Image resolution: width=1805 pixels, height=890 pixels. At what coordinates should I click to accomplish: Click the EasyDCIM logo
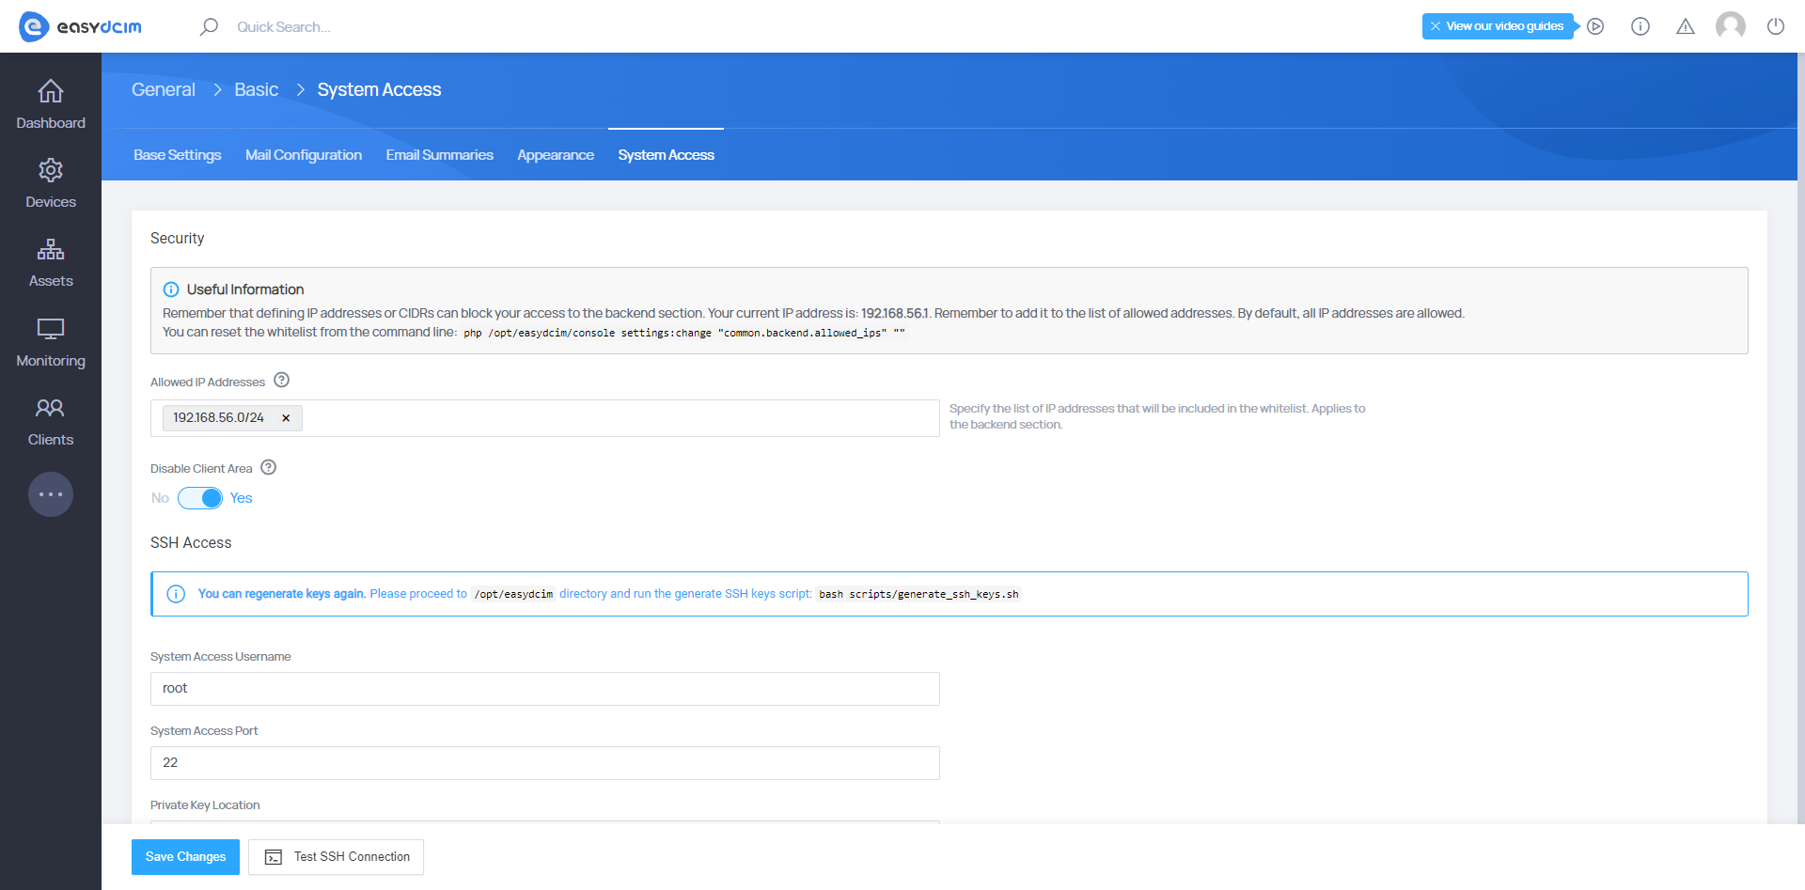(81, 26)
